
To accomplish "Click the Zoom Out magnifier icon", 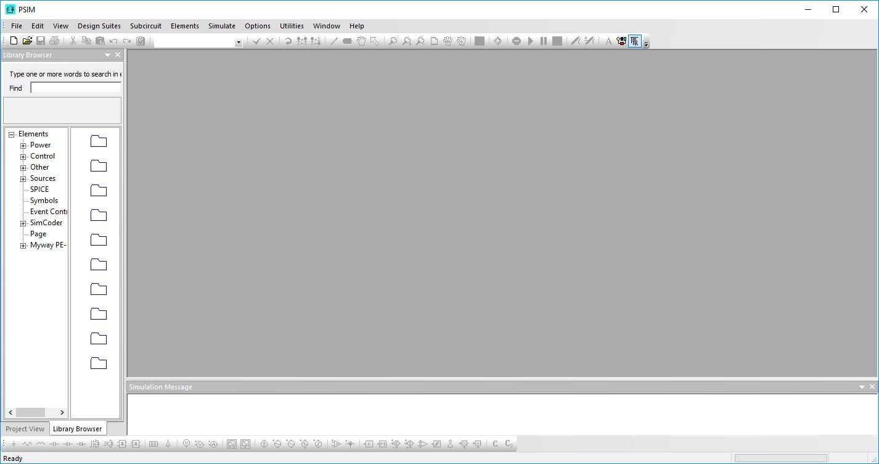I will tap(420, 41).
